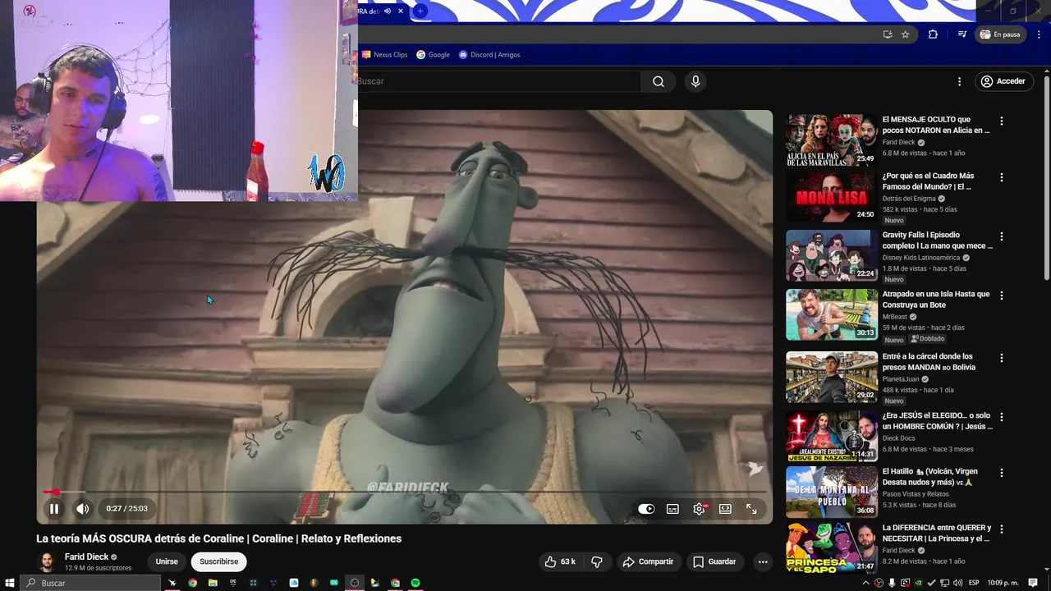Open the media controls icon in Chrome toolbar
This screenshot has height=591, width=1051.
(x=962, y=34)
